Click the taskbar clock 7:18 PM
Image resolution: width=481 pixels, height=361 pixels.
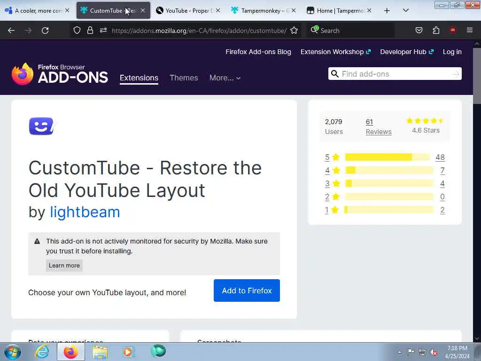tap(457, 348)
